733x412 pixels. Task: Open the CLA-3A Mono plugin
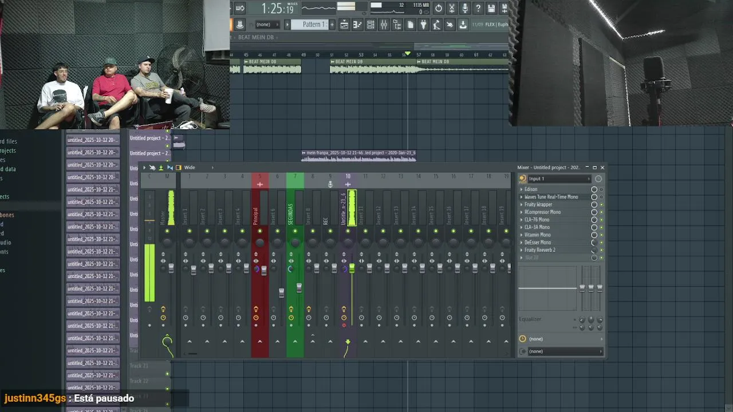click(537, 227)
